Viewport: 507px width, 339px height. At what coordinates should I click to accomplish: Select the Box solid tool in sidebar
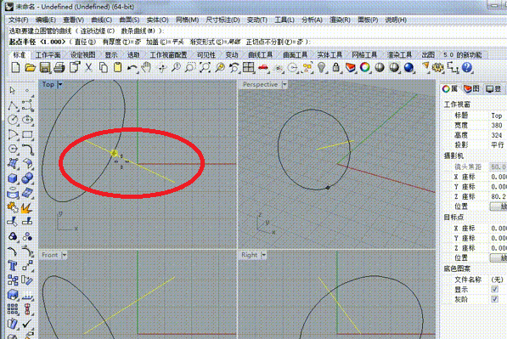coord(13,178)
